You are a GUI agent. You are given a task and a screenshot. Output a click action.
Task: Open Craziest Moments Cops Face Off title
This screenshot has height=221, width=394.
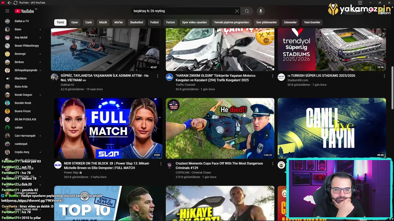(x=219, y=165)
